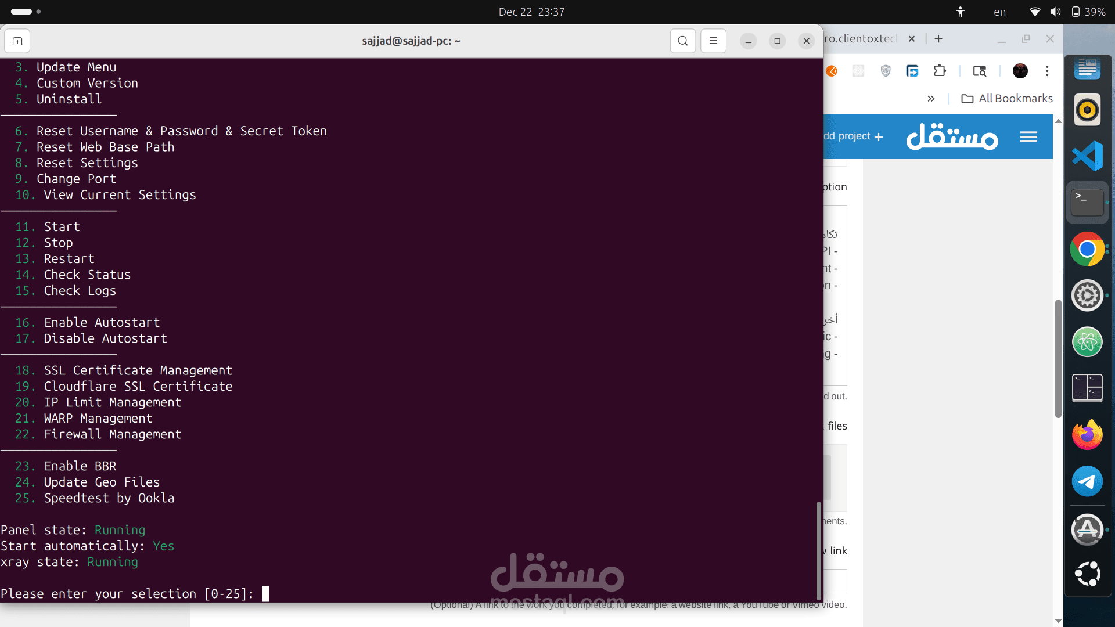This screenshot has width=1115, height=627.
Task: Open Mostaql site hamburger menu
Action: pos(1028,137)
